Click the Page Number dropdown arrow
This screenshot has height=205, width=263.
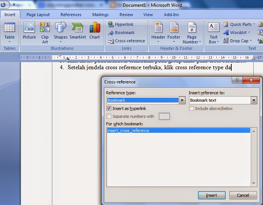coord(200,42)
